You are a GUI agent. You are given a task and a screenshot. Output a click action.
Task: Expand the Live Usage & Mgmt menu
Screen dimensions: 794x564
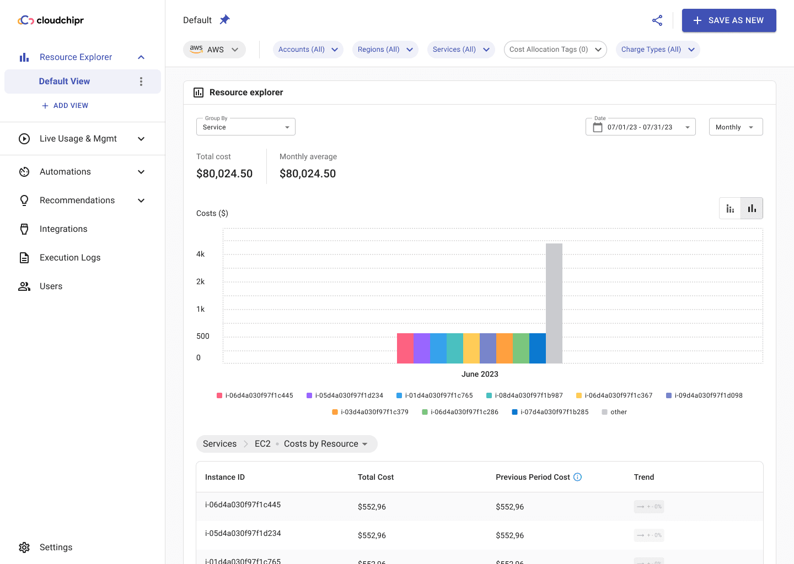141,139
